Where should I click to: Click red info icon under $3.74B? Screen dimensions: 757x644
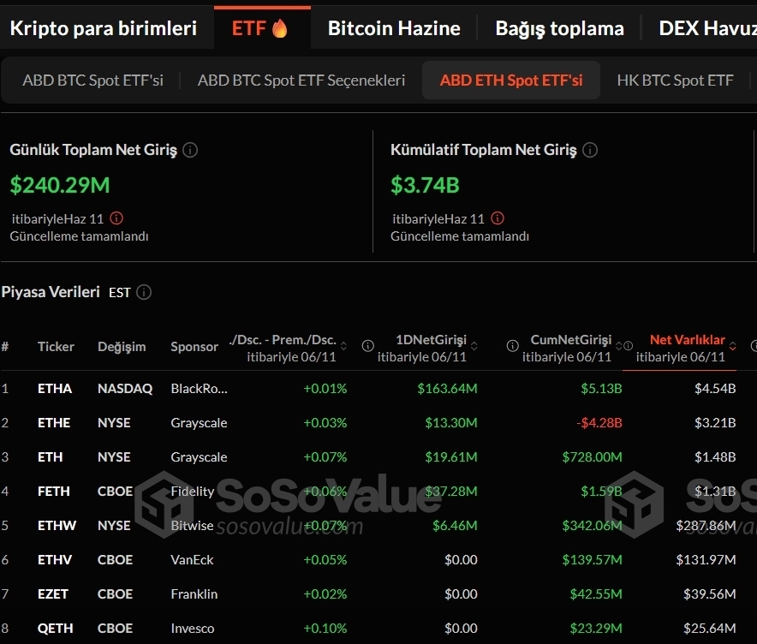click(498, 218)
